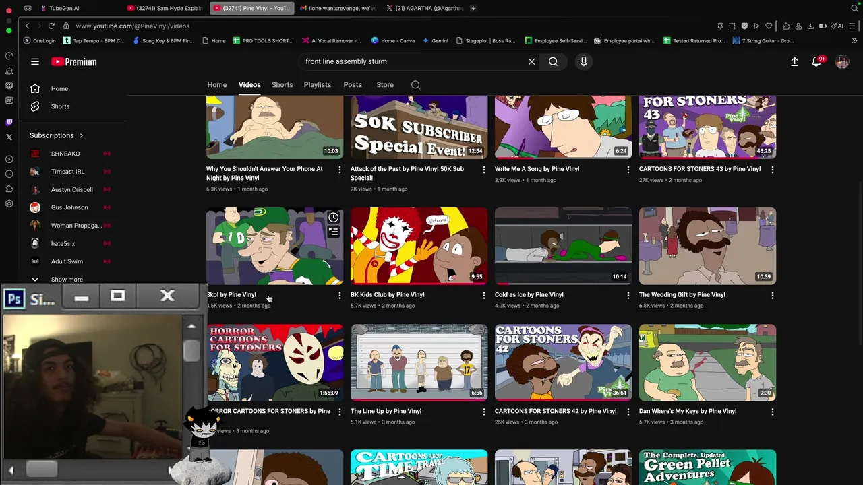Image resolution: width=863 pixels, height=485 pixels.
Task: Open options menu for Dan Where's My Keys
Action: (x=772, y=412)
